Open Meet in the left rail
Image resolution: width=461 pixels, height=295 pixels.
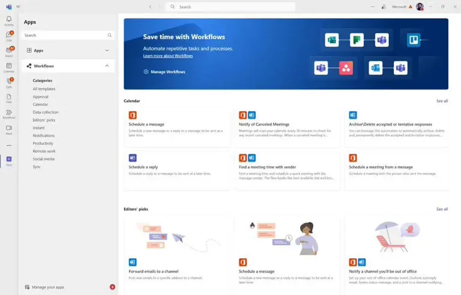[9, 130]
